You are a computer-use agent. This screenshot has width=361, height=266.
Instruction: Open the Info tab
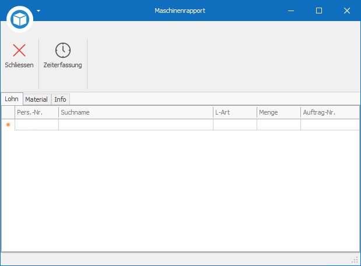click(x=60, y=99)
